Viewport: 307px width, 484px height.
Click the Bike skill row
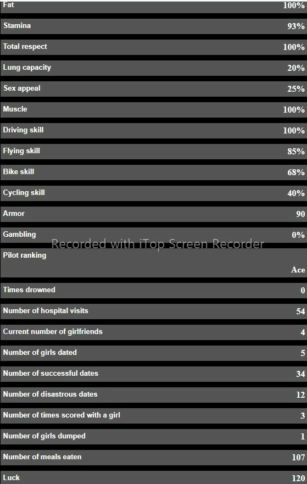pyautogui.click(x=153, y=173)
